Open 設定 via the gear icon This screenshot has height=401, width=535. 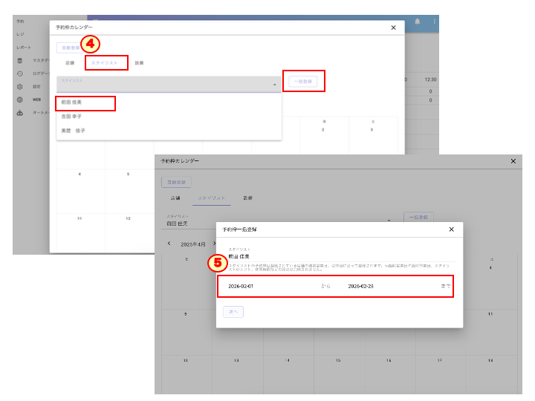[x=20, y=86]
